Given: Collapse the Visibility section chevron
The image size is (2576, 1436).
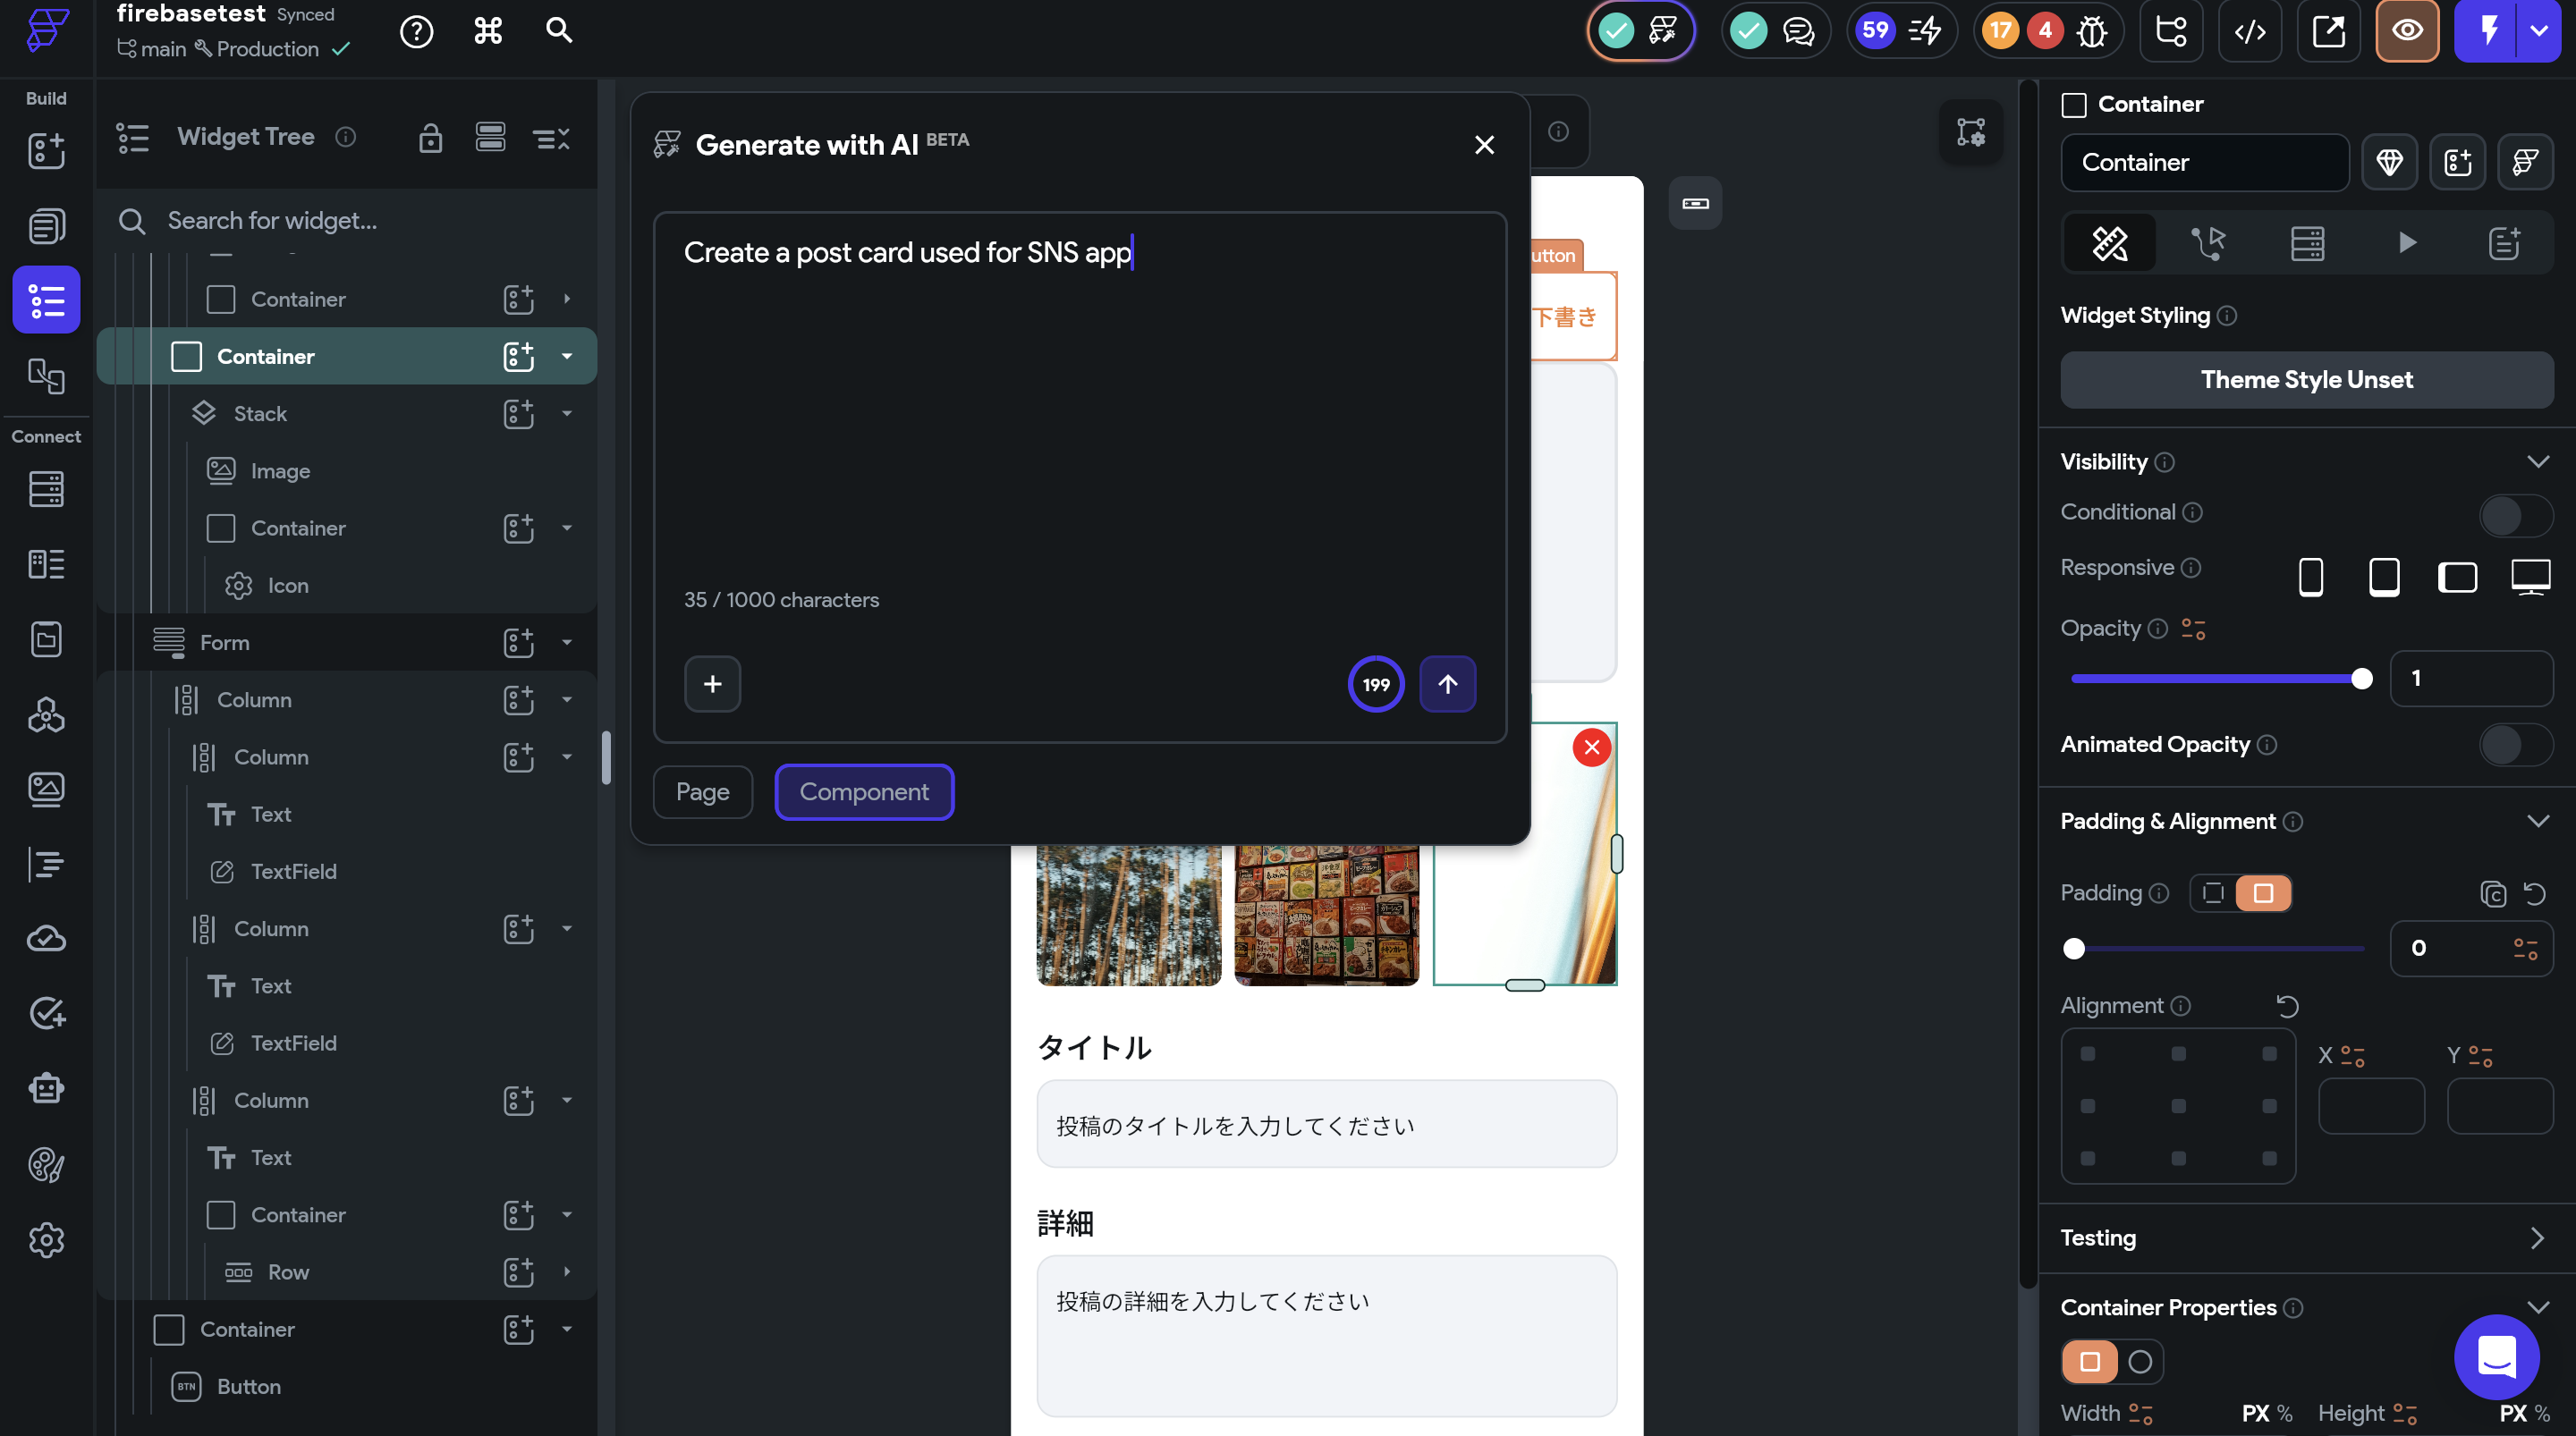Looking at the screenshot, I should pyautogui.click(x=2537, y=461).
